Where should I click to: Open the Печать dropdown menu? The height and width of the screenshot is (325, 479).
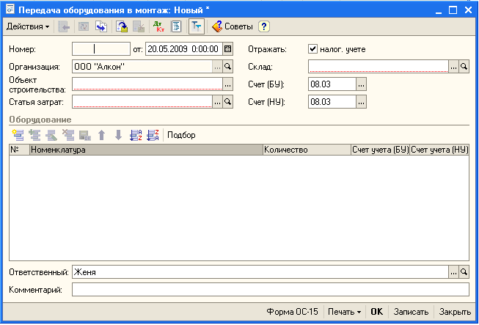click(344, 312)
